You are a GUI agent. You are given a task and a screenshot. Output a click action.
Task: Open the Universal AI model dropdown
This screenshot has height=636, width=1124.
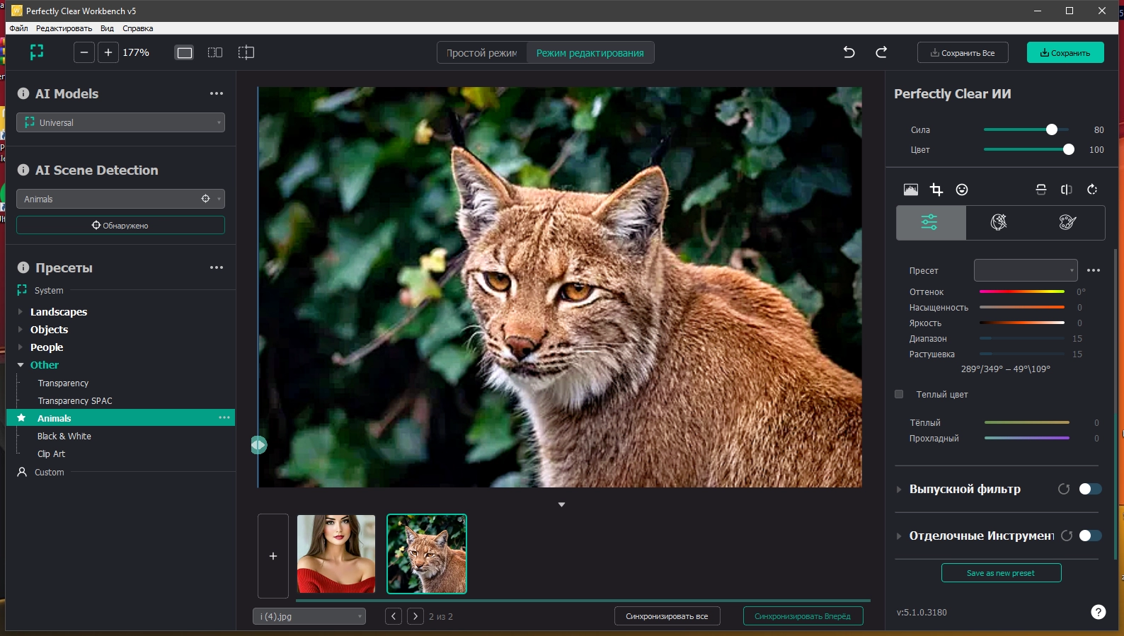(120, 122)
